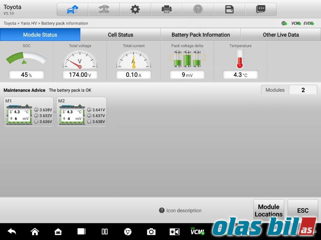Open message feedback chat icon

coord(261,9)
